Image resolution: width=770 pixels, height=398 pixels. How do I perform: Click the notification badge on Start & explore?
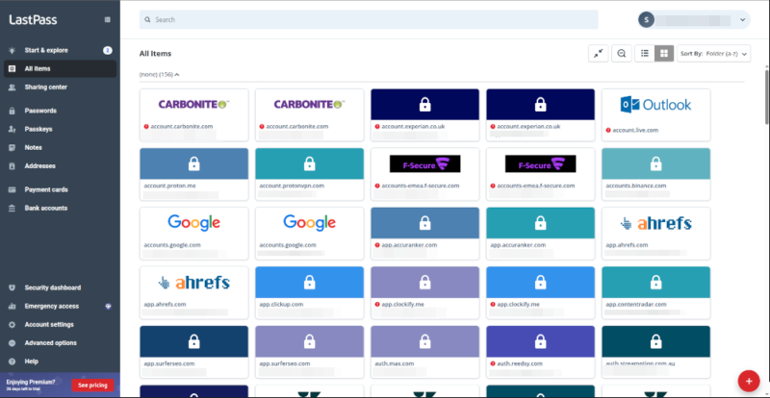coord(108,51)
